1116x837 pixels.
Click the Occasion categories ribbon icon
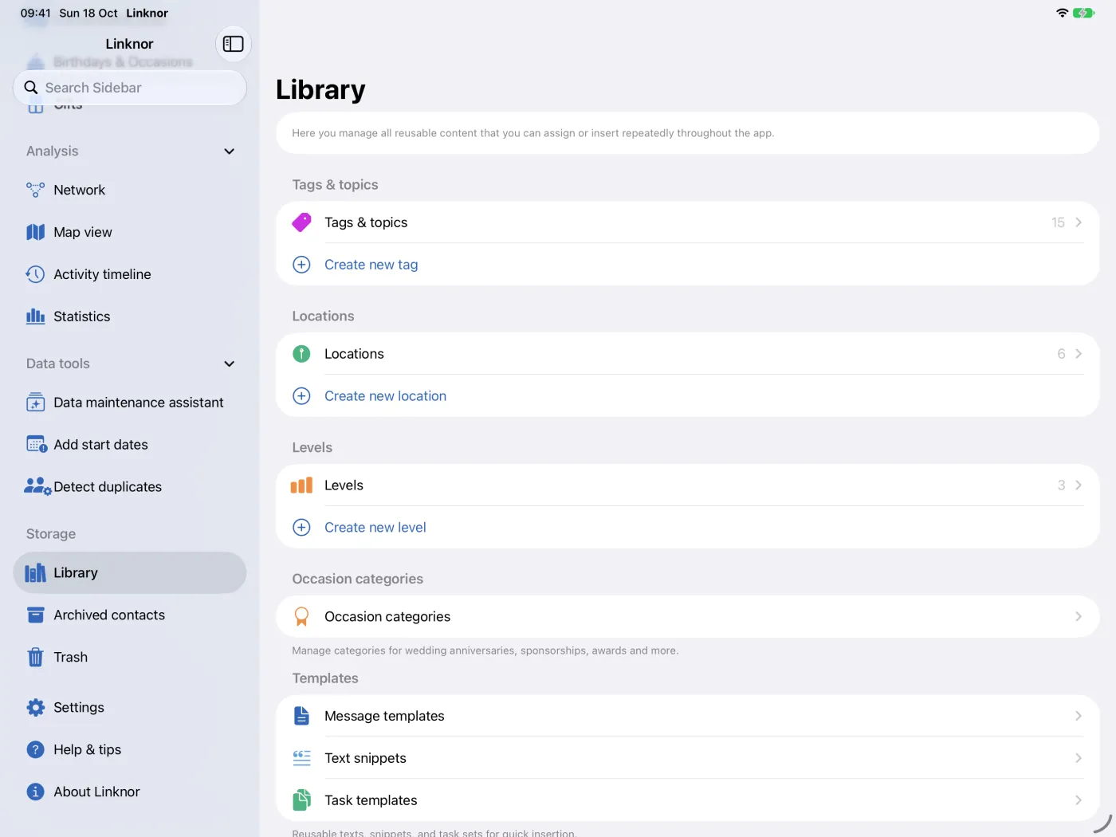click(x=301, y=616)
